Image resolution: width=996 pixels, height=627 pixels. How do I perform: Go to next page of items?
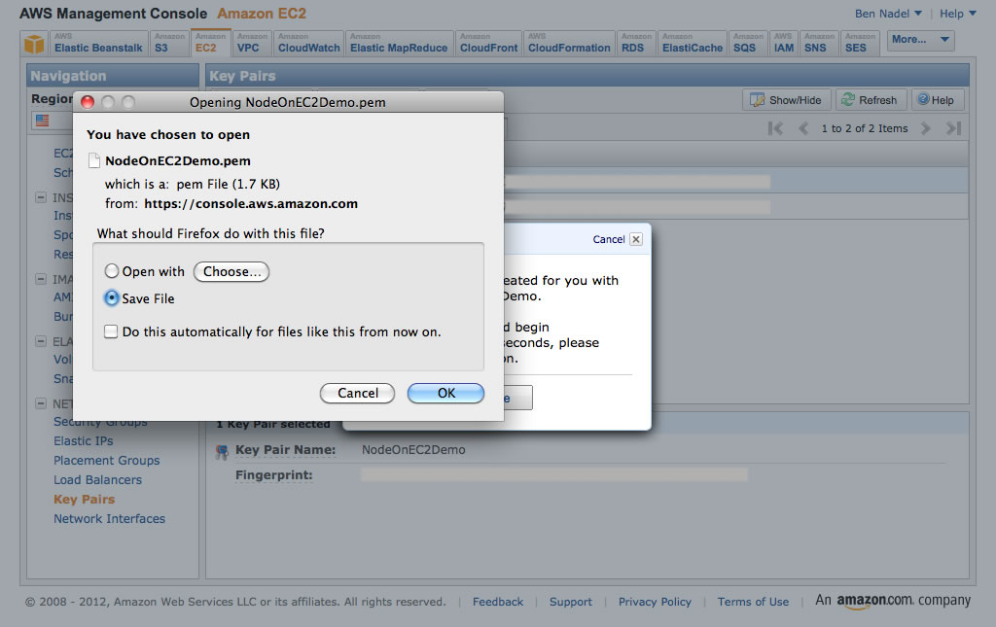click(926, 128)
